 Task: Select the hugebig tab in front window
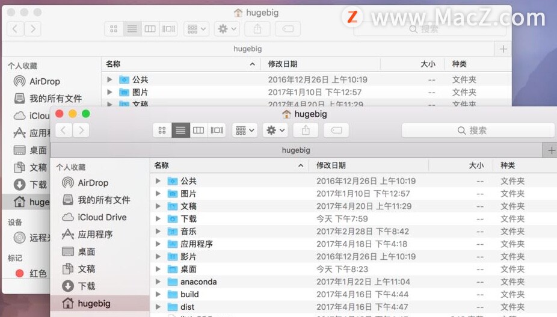(x=297, y=150)
